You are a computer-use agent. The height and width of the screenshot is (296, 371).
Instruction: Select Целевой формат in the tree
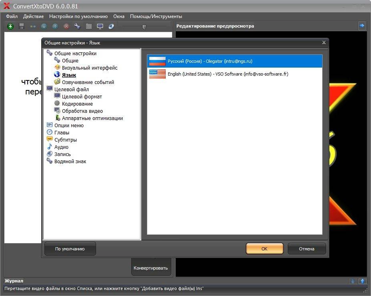[82, 97]
